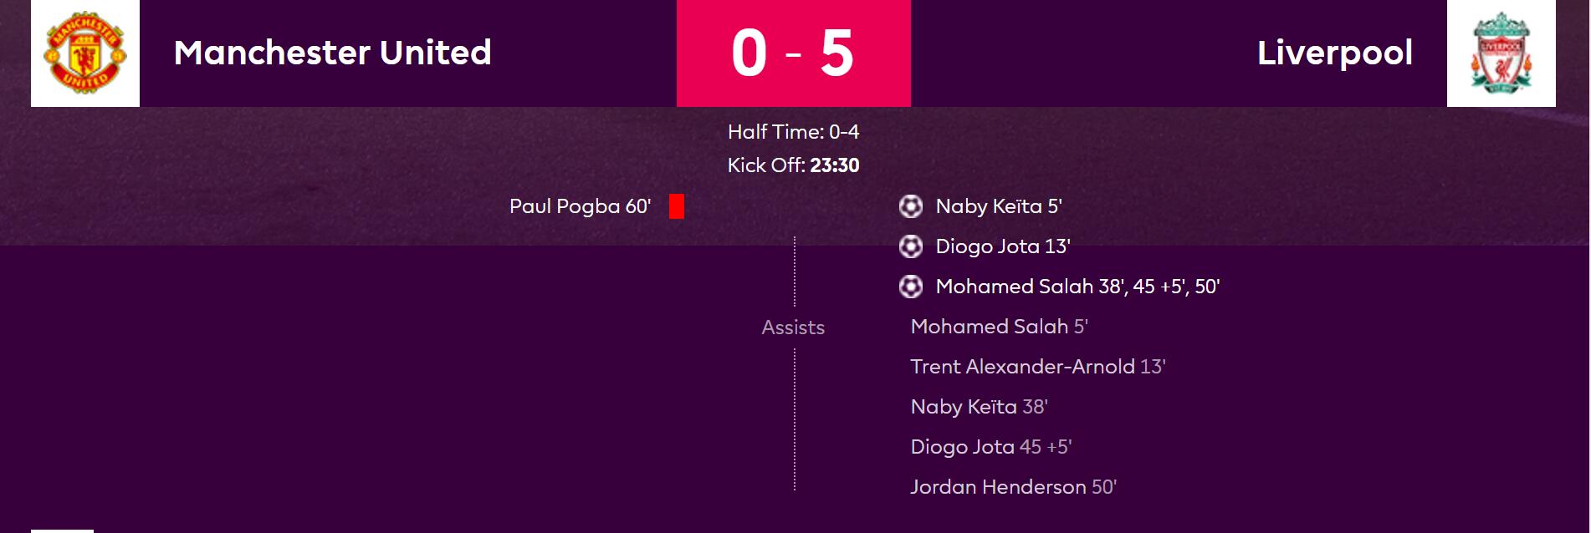The width and height of the screenshot is (1591, 533).
Task: Click Paul Pogba's red card icon
Action: 677,206
